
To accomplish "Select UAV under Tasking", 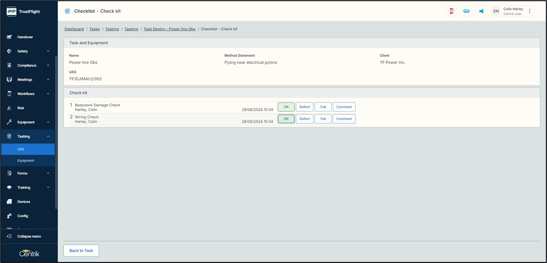I will pos(21,149).
